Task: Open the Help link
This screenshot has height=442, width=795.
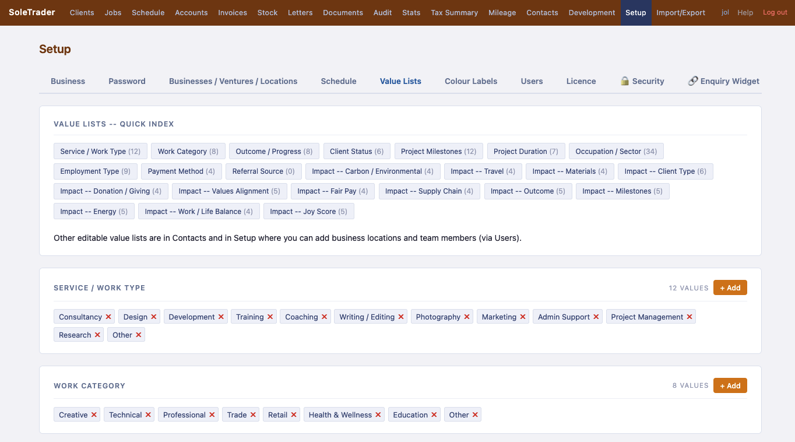Action: coord(745,12)
